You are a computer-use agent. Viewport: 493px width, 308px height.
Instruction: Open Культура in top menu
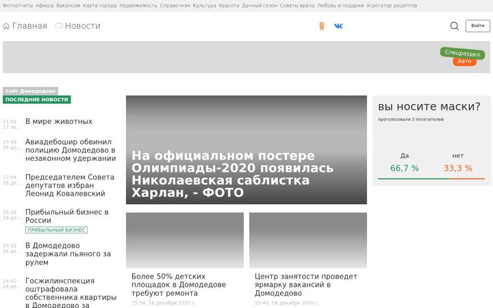[204, 5]
